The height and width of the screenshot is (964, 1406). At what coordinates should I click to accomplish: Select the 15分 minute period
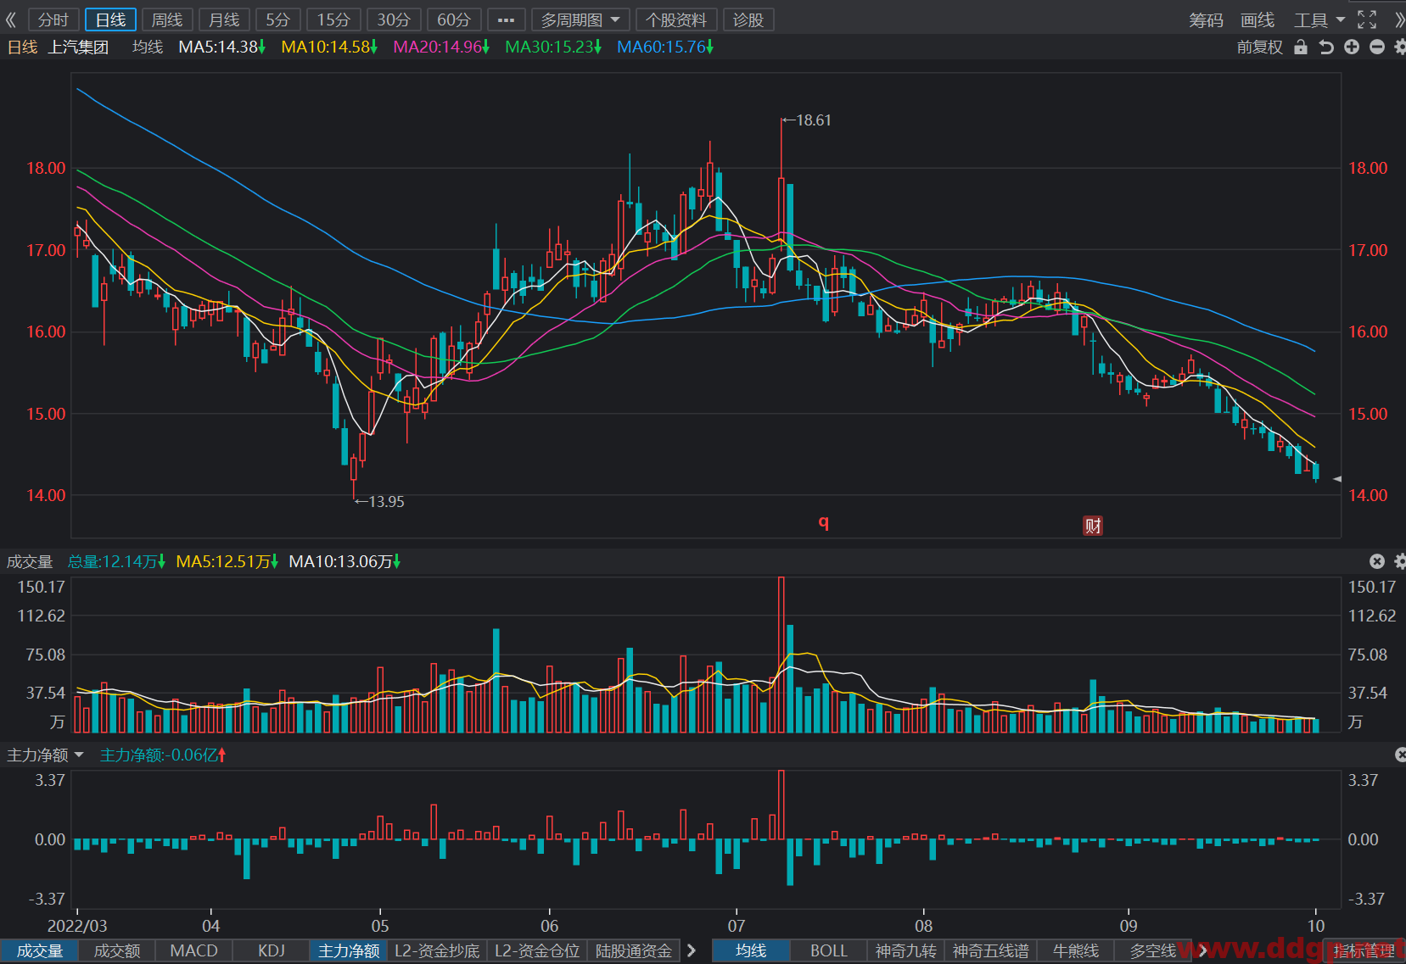tap(333, 20)
